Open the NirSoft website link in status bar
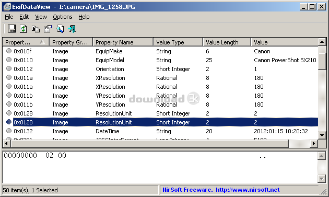This screenshot has width=329, height=197. tap(248, 190)
